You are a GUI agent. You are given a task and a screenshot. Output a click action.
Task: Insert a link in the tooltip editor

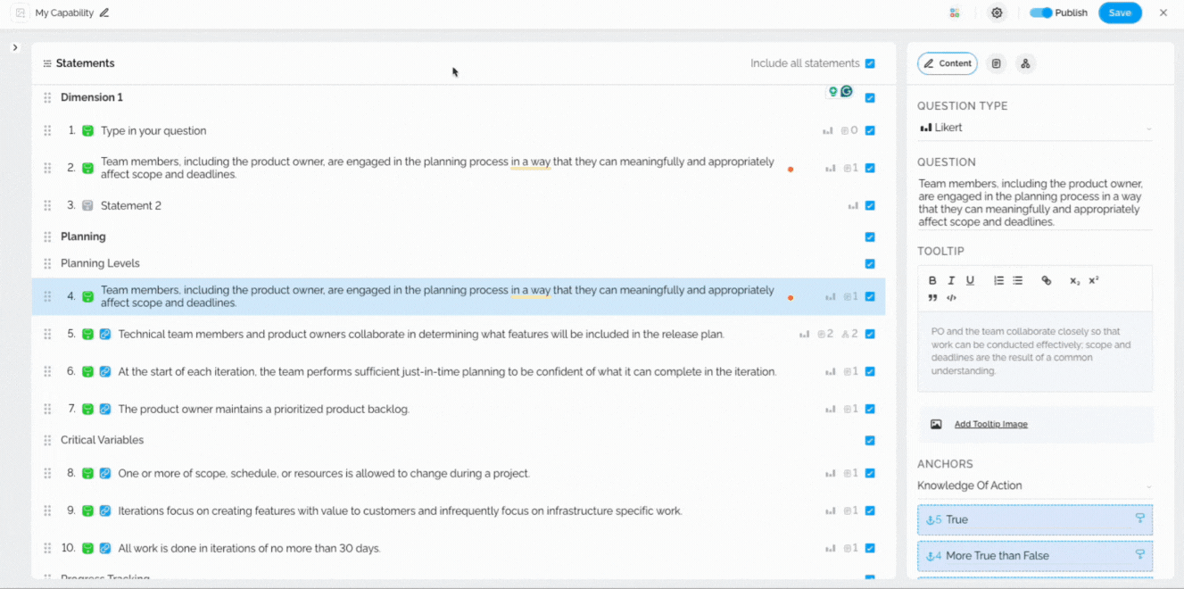pos(1047,280)
